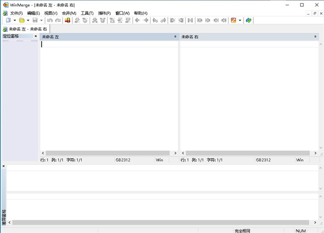Click the Open folder toolbar icon
The width and height of the screenshot is (324, 233).
tap(22, 20)
